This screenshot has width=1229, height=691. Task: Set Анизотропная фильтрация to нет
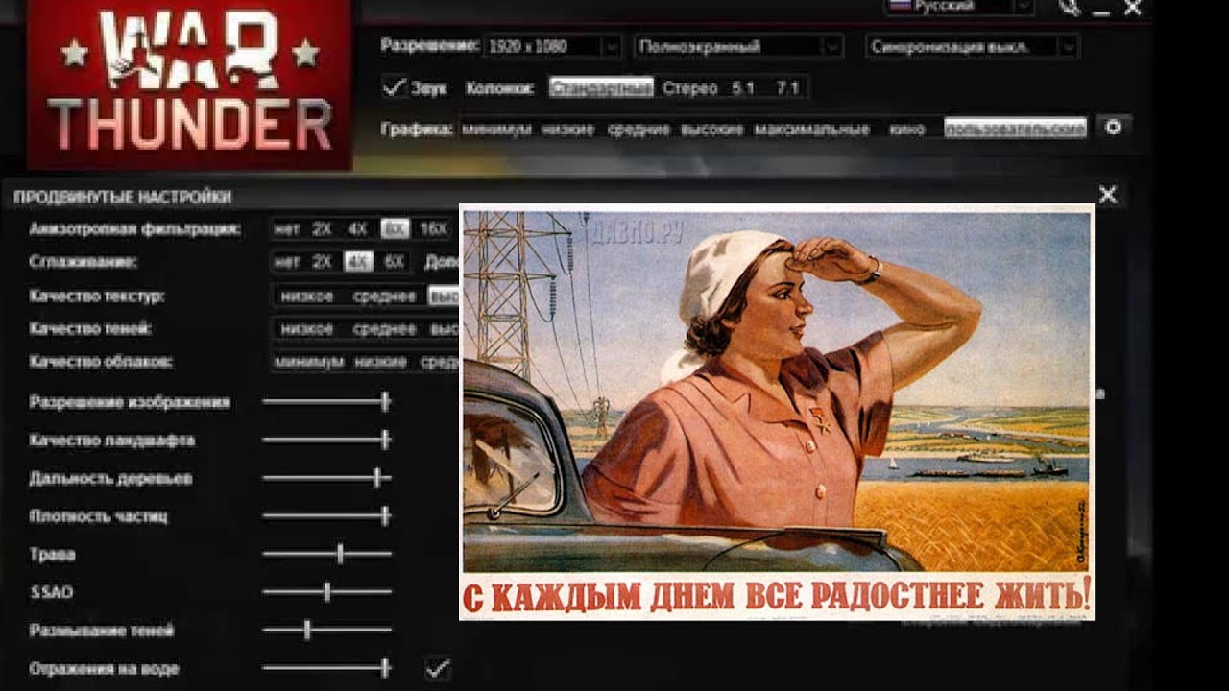click(286, 229)
